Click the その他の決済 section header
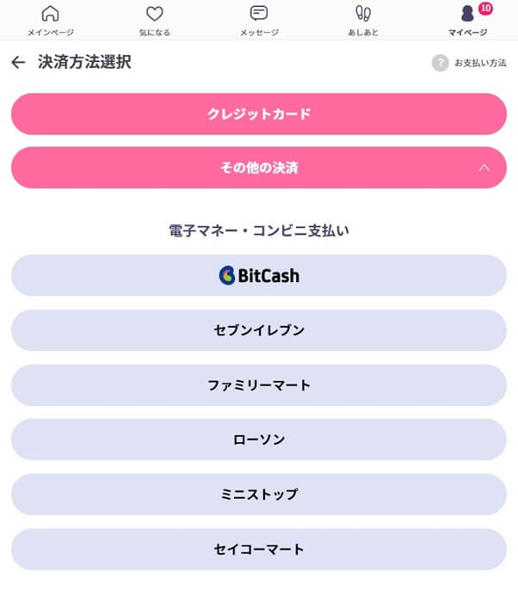This screenshot has width=518, height=609. (x=259, y=168)
